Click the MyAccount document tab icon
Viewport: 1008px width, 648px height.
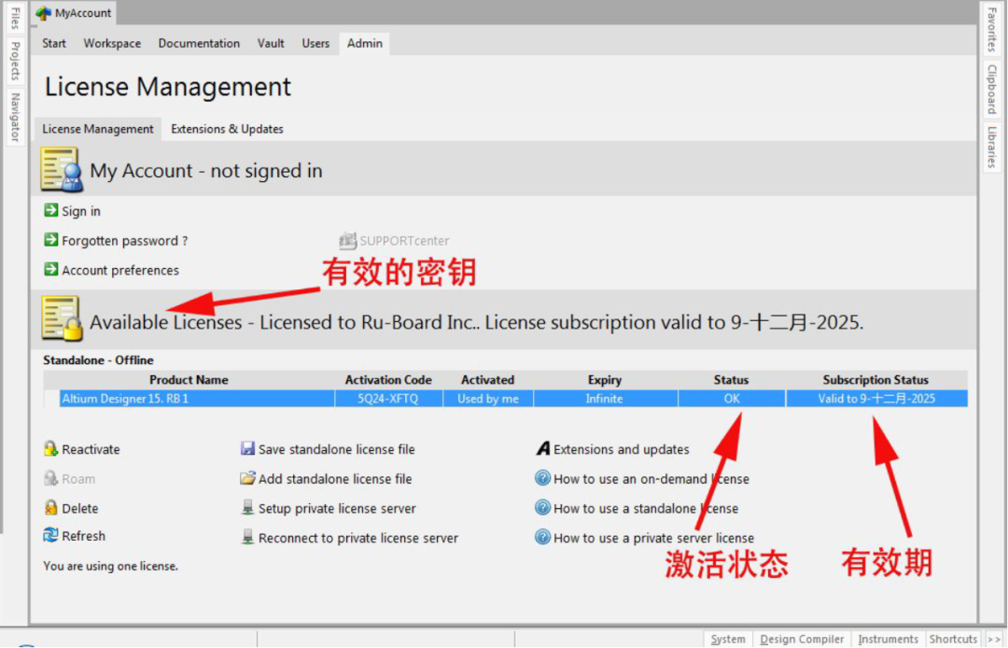[44, 13]
